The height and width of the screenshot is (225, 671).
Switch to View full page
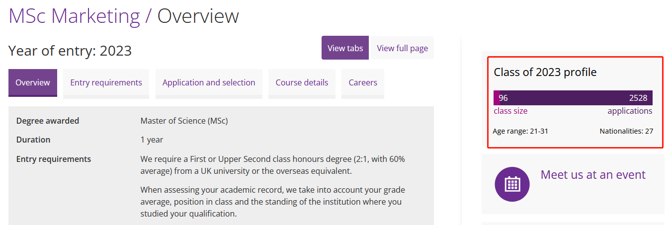tap(402, 48)
